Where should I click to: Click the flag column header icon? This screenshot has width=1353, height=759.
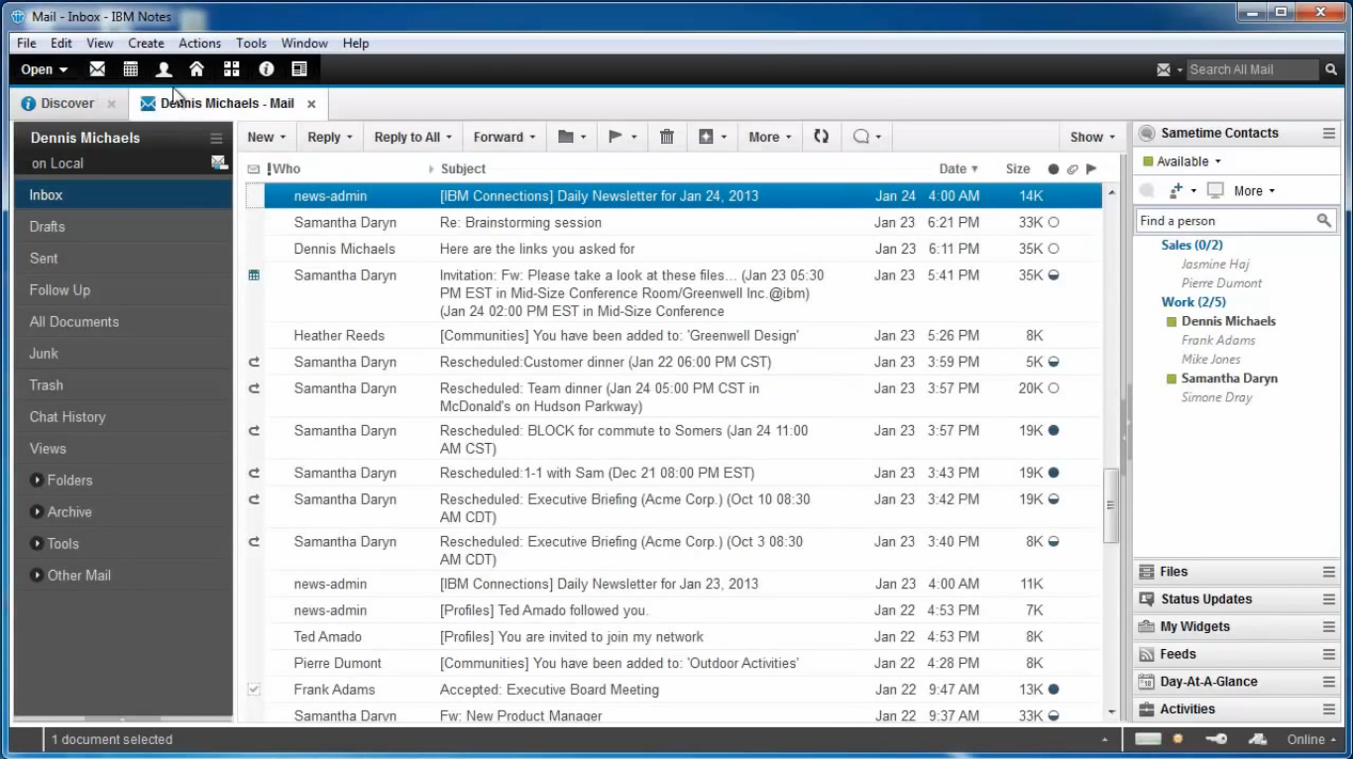click(x=1090, y=168)
